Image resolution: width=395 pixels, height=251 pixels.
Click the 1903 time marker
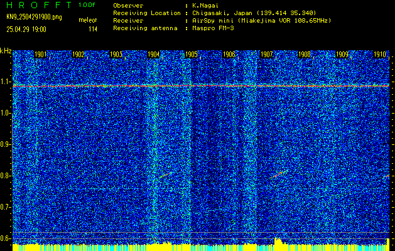[x=116, y=55]
